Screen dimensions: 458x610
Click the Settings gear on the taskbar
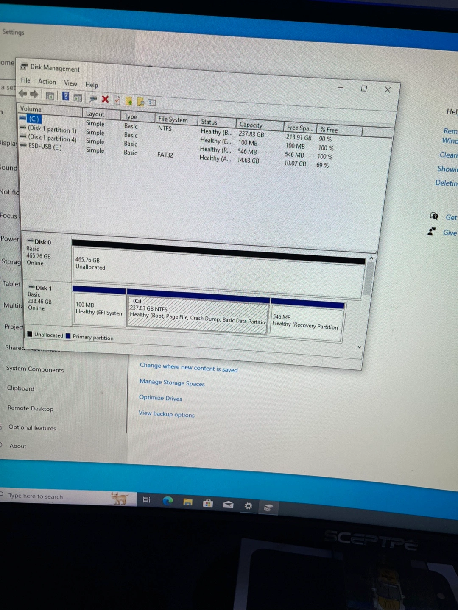click(x=249, y=505)
